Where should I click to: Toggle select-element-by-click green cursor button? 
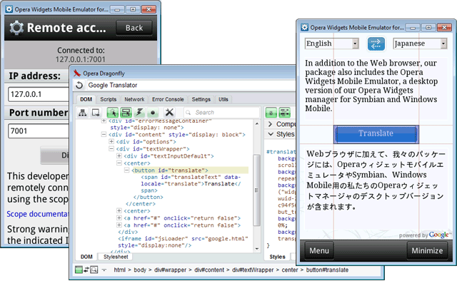click(113, 113)
